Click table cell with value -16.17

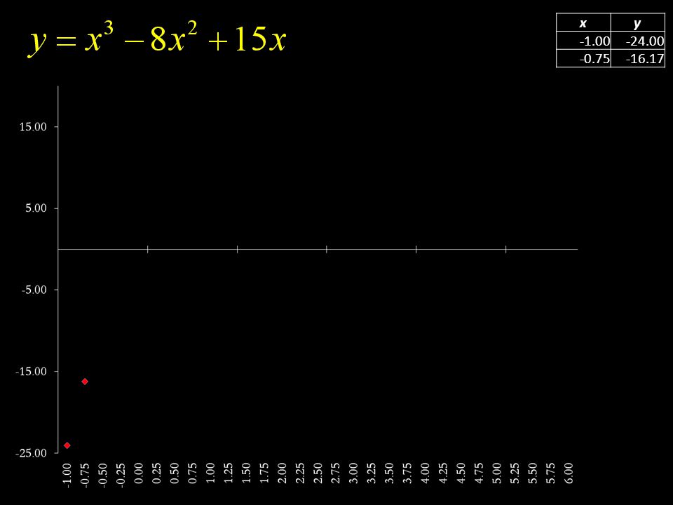click(x=637, y=58)
